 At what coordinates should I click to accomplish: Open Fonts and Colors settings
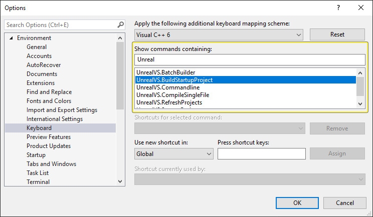[49, 101]
